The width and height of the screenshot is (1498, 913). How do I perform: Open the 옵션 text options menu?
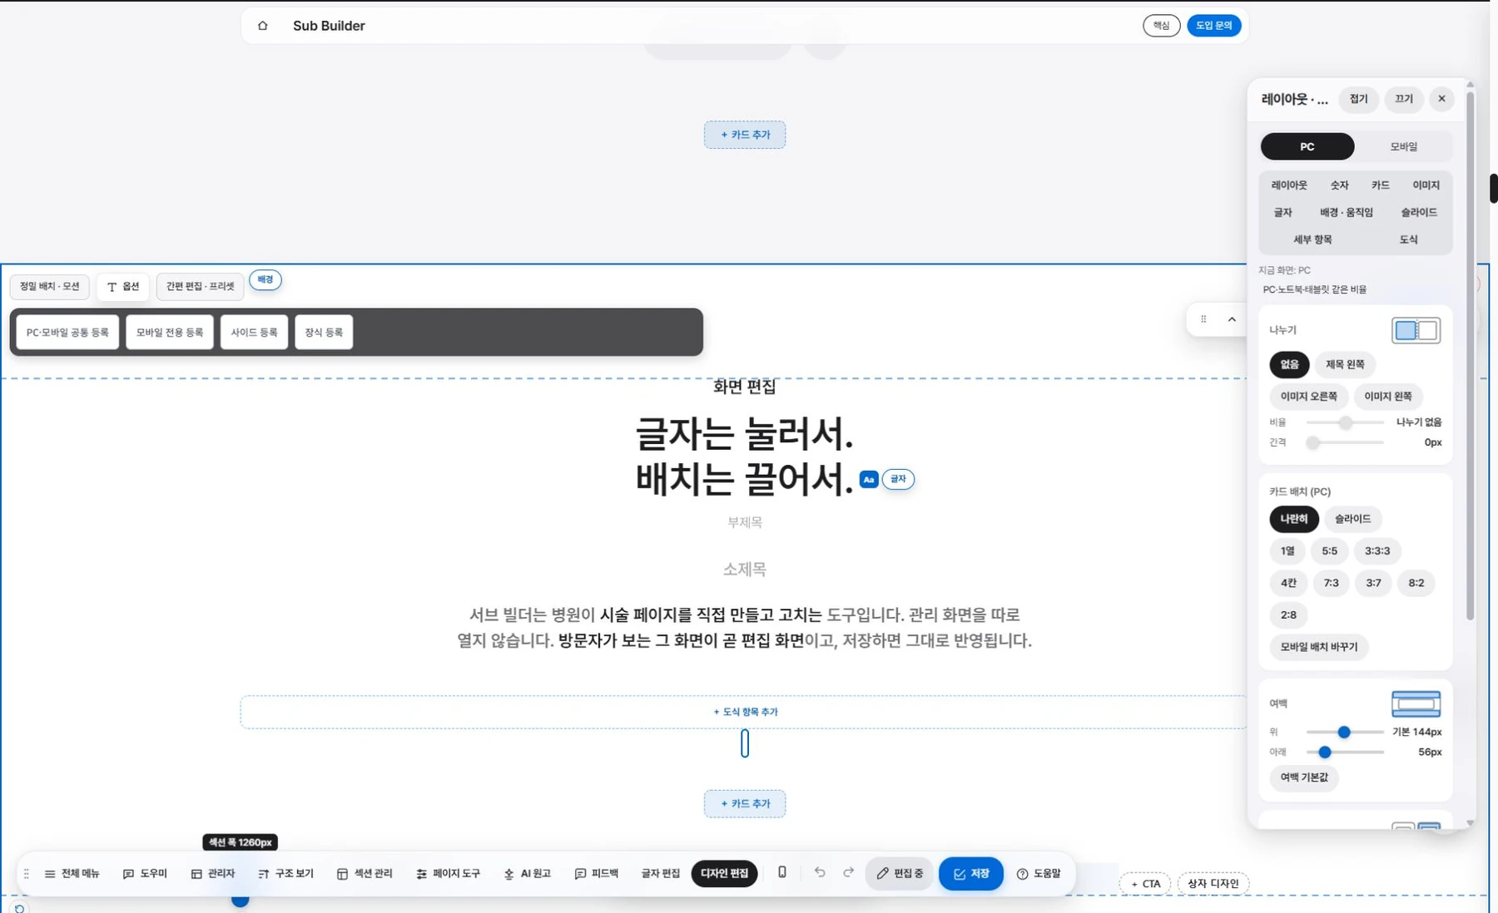123,287
